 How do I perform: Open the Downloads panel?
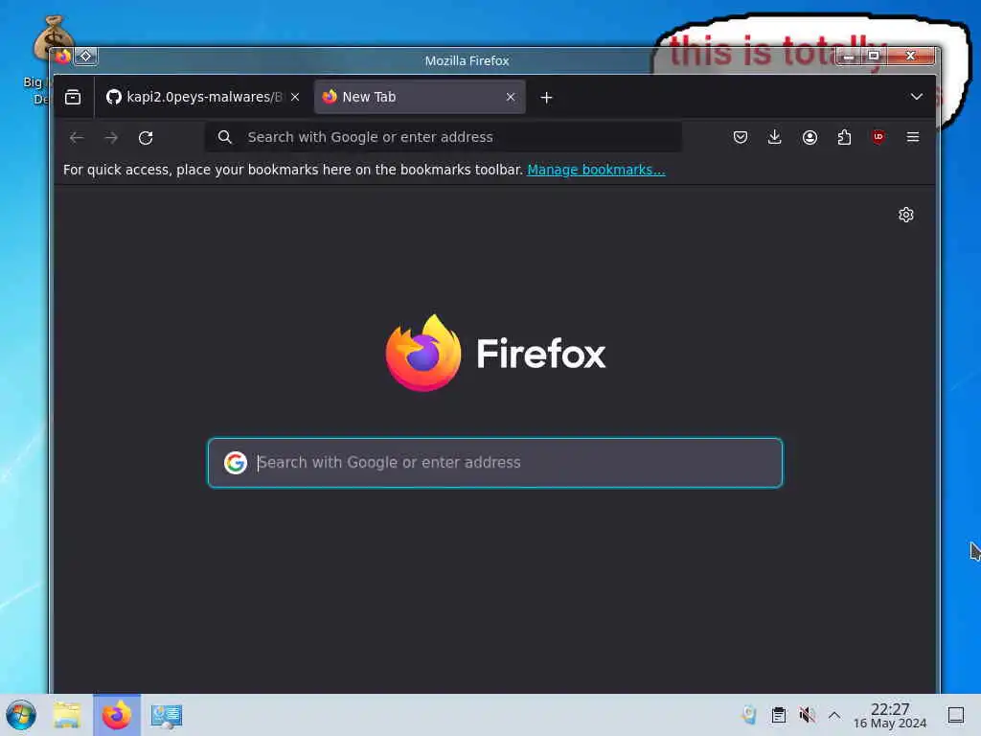click(x=774, y=137)
